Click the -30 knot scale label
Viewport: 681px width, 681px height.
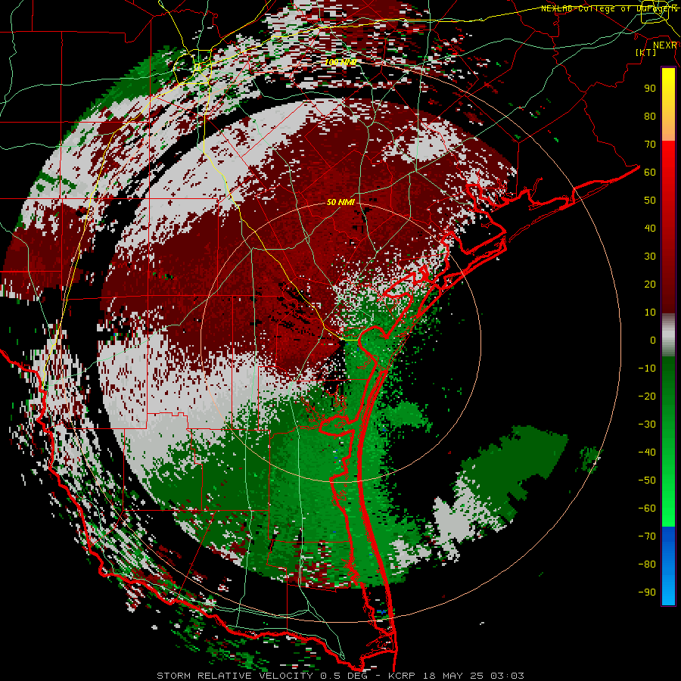pos(647,424)
